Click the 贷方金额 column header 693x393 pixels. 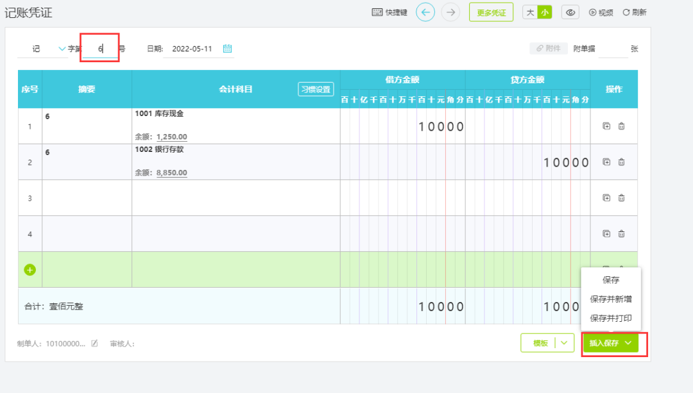pyautogui.click(x=527, y=79)
